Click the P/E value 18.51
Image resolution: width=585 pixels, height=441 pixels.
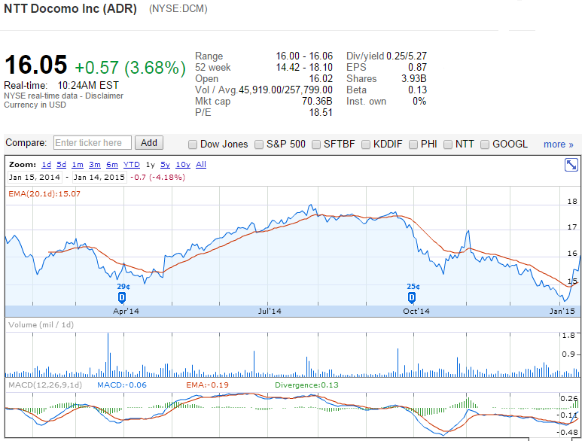coord(321,113)
